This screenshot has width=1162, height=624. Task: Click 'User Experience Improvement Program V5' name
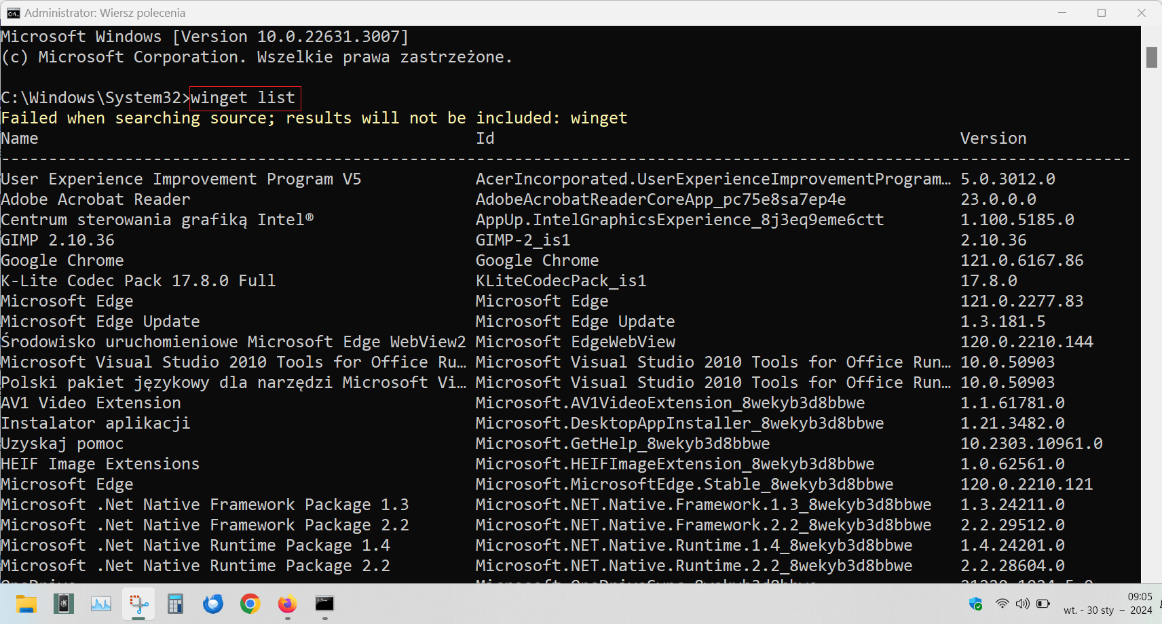point(181,179)
